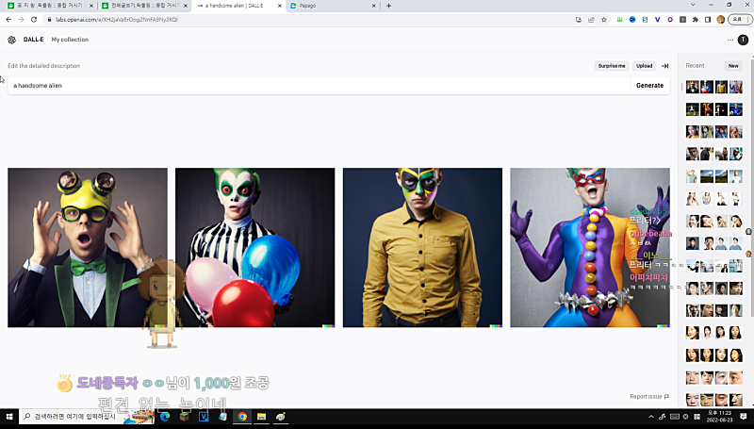Click the input language indicator in tray
Viewport: 754px width, 429px height.
pos(697,417)
